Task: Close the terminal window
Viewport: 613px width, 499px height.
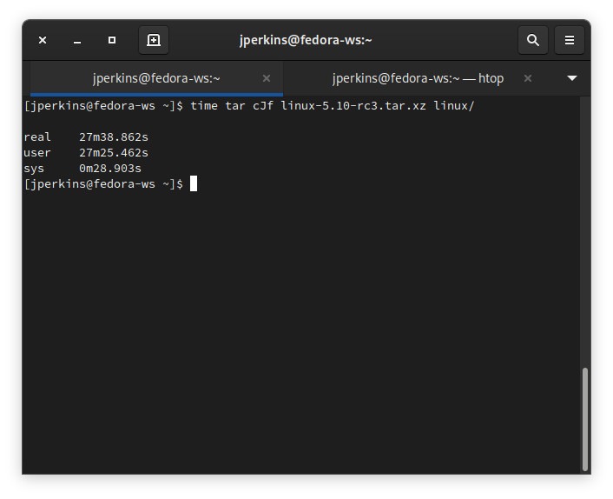Action: [43, 40]
